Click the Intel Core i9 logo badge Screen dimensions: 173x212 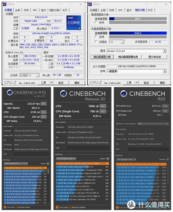tap(74, 23)
